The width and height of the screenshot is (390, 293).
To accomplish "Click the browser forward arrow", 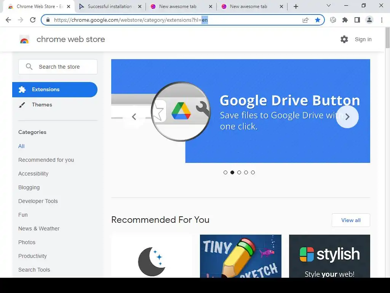I will (21, 20).
